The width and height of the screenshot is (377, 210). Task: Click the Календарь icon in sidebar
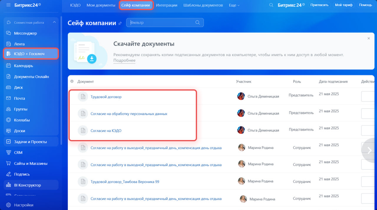[9, 66]
